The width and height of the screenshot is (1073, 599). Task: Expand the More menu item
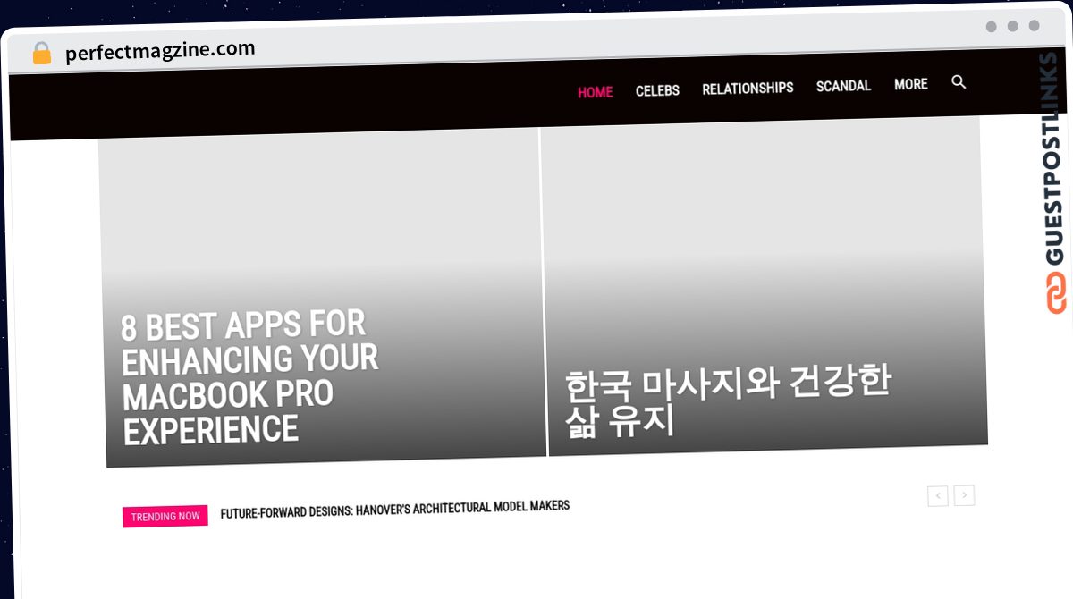pyautogui.click(x=910, y=84)
